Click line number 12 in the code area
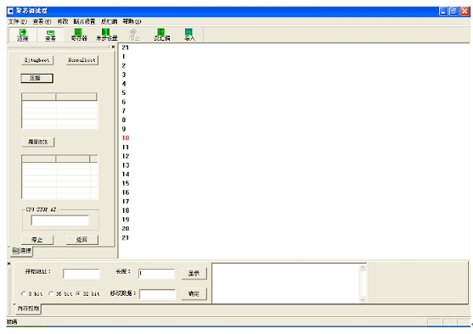The image size is (473, 334). (126, 156)
